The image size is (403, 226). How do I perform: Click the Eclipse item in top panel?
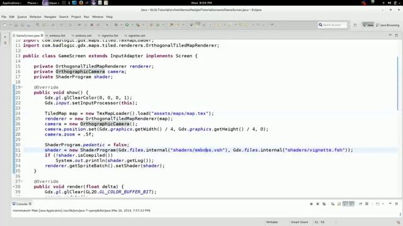50,3
